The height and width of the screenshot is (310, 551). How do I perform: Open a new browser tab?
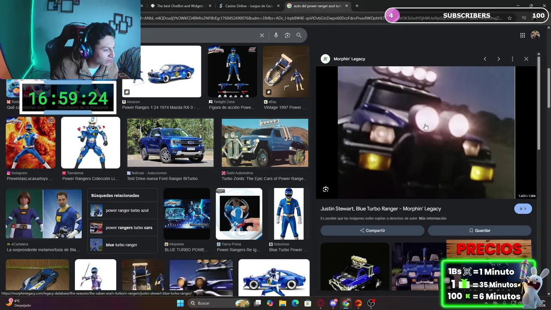click(x=357, y=6)
